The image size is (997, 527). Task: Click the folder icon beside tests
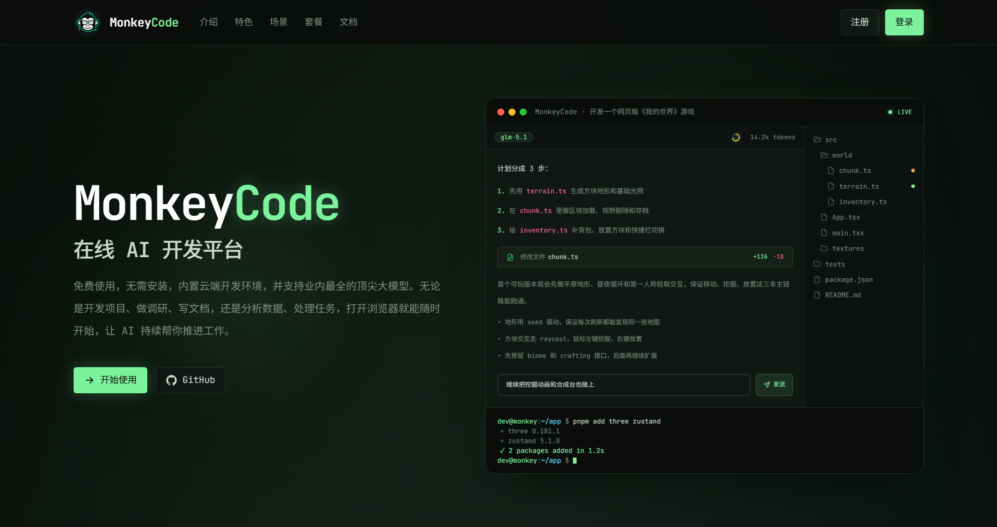point(817,264)
